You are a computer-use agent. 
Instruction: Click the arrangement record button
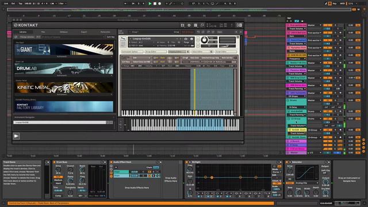pos(160,3)
